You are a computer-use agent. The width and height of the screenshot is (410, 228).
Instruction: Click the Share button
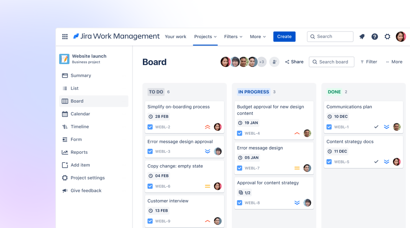click(294, 62)
